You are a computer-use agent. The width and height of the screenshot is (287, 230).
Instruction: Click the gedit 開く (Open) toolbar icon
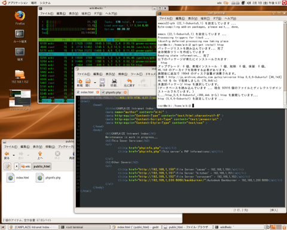pos(88,83)
